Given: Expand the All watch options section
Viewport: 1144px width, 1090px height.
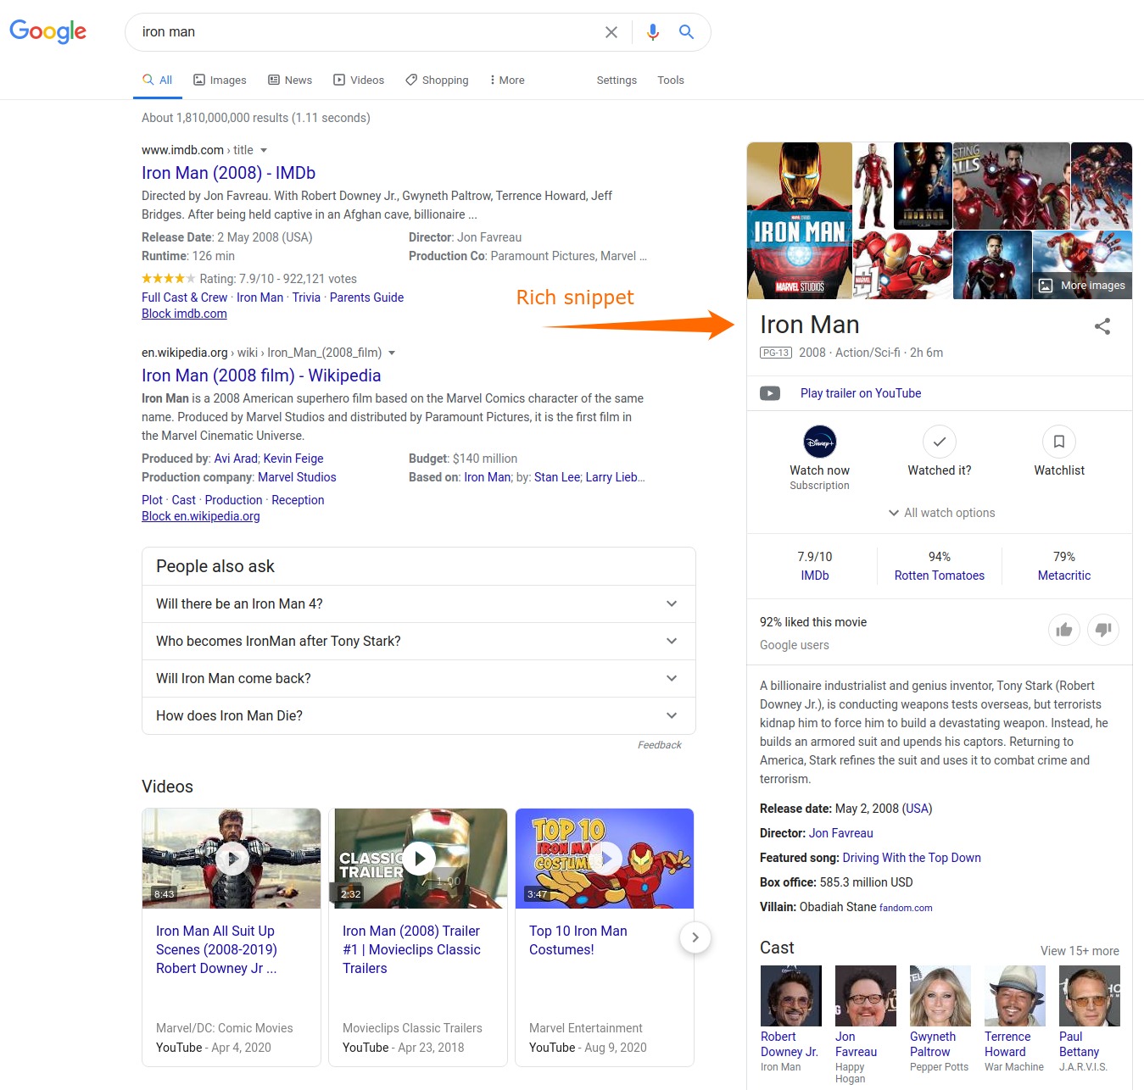Looking at the screenshot, I should click(940, 513).
